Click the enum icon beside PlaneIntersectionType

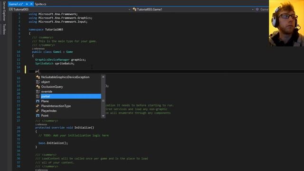pyautogui.click(x=38, y=106)
